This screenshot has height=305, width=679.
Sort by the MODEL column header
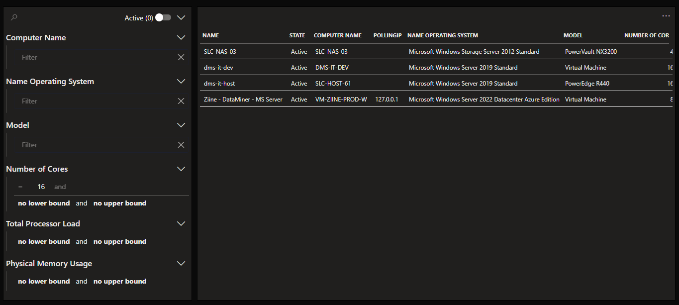coord(573,35)
